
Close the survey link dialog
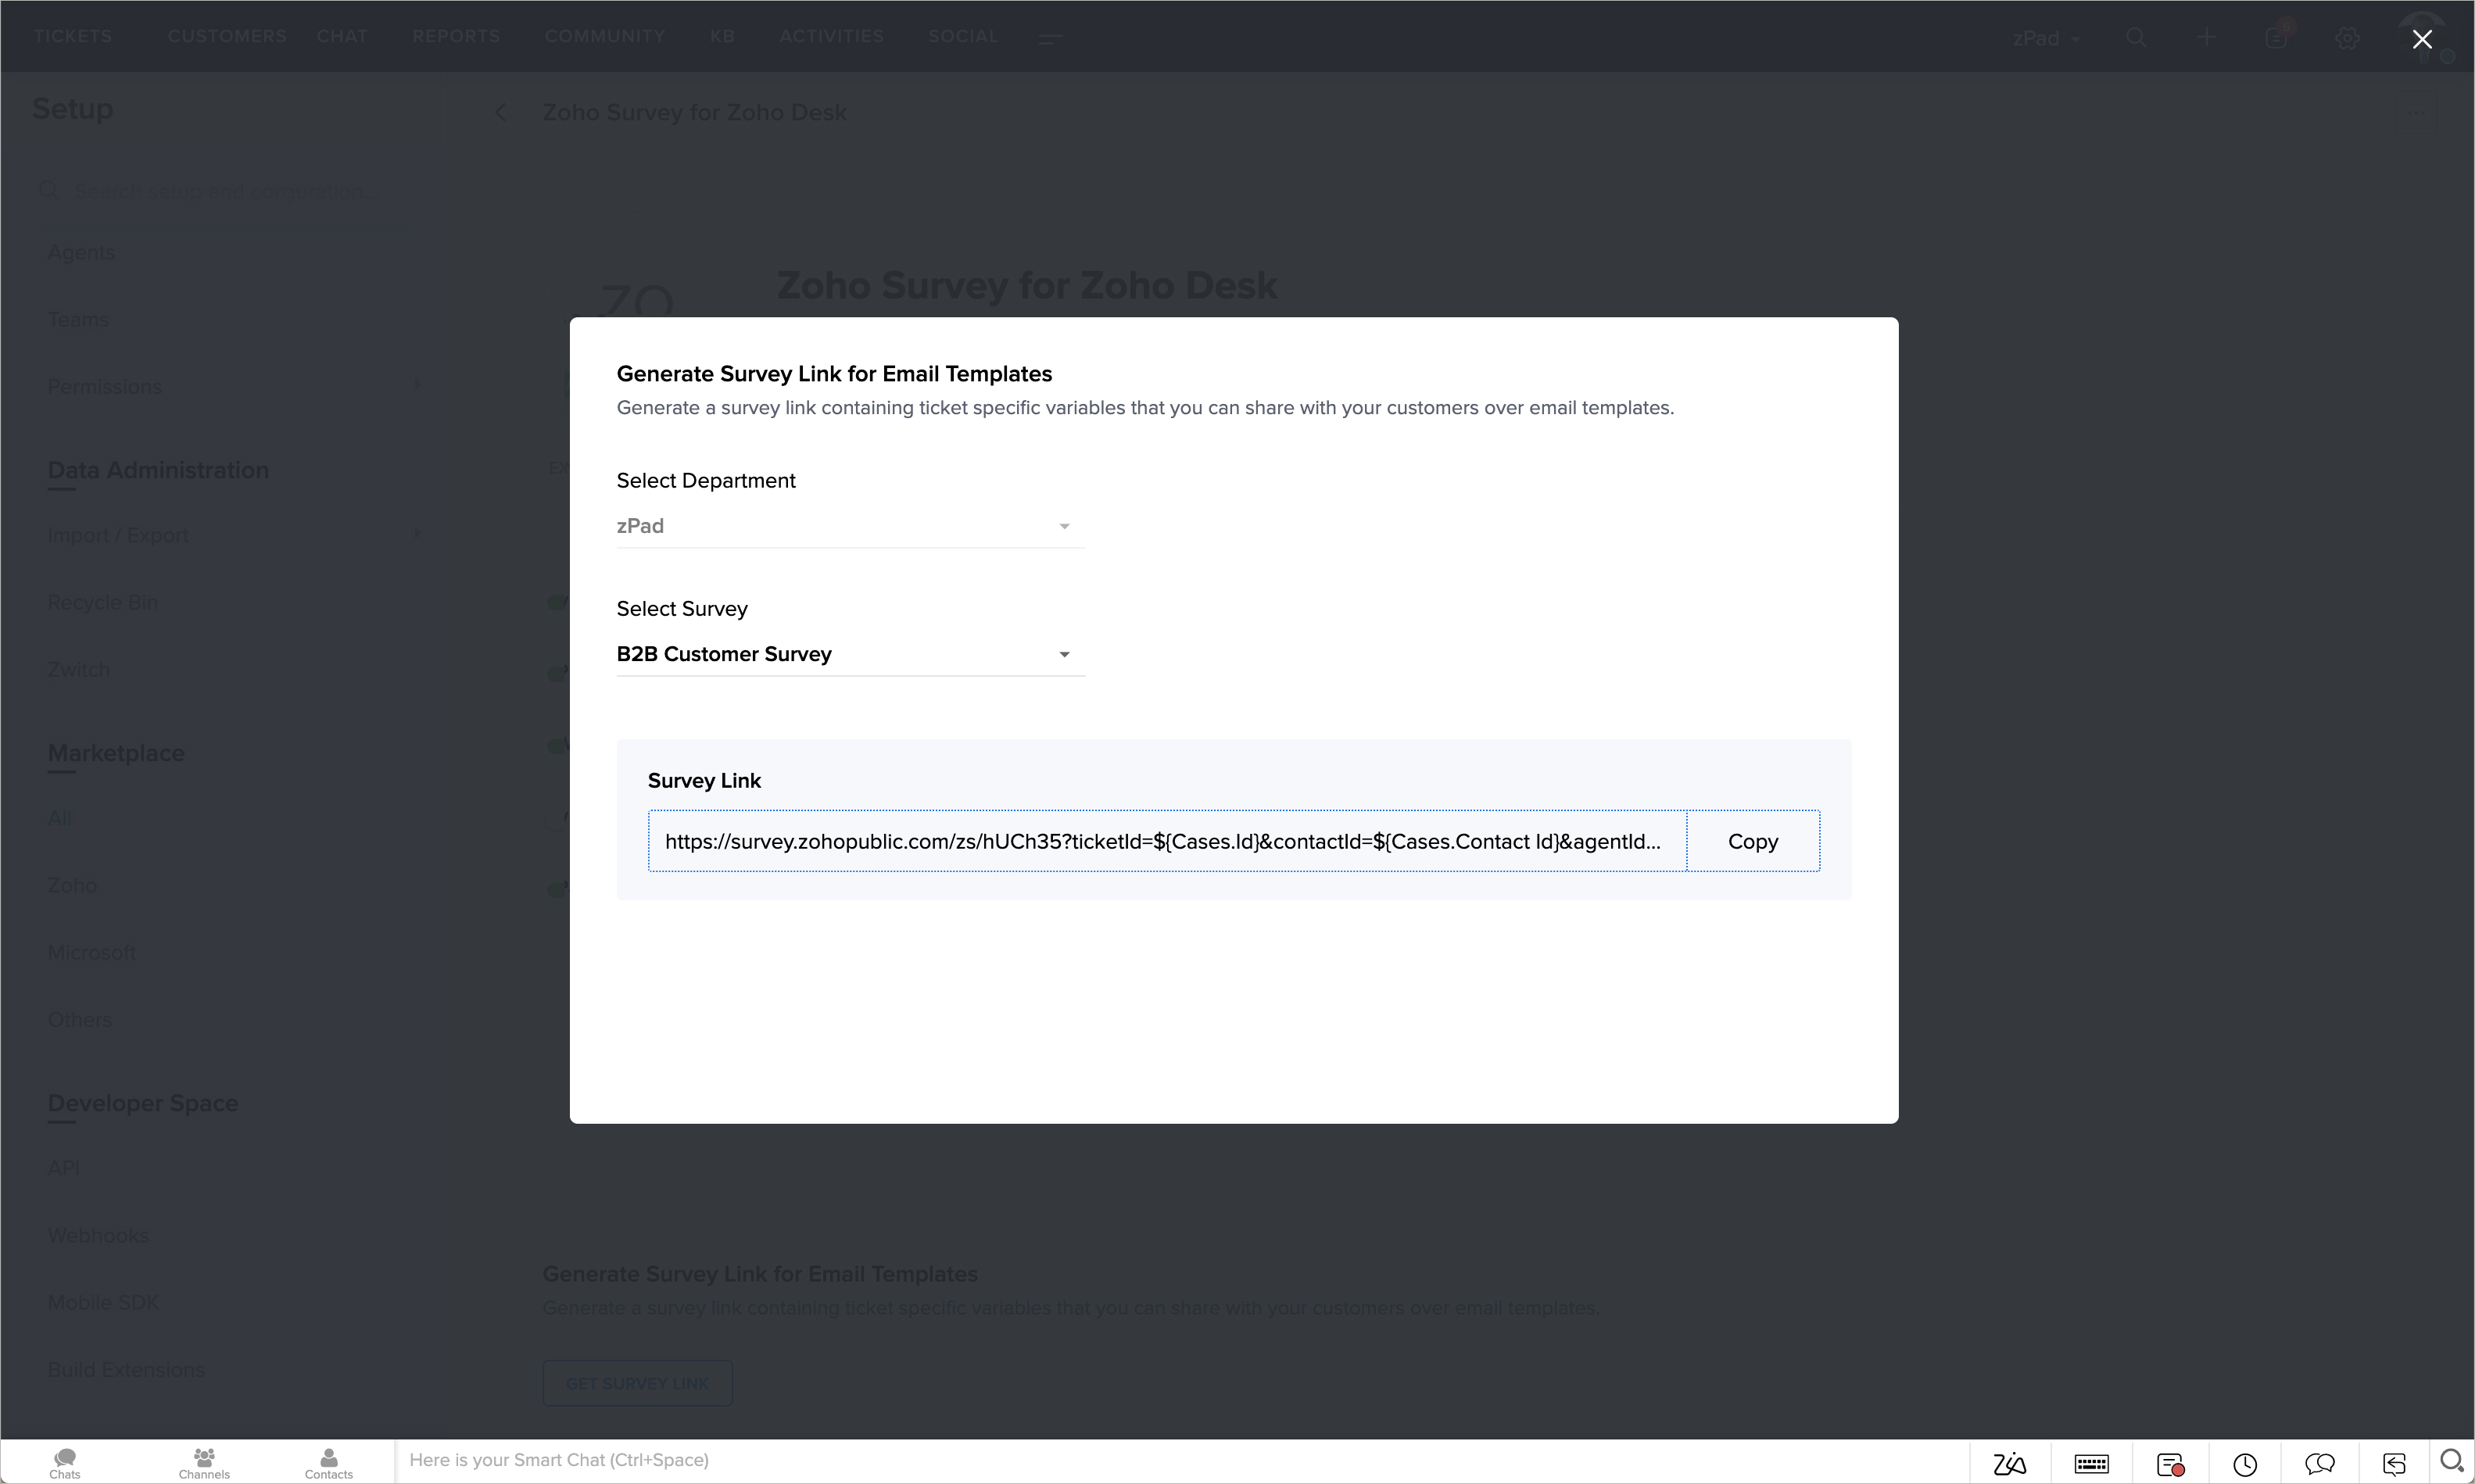2422,39
